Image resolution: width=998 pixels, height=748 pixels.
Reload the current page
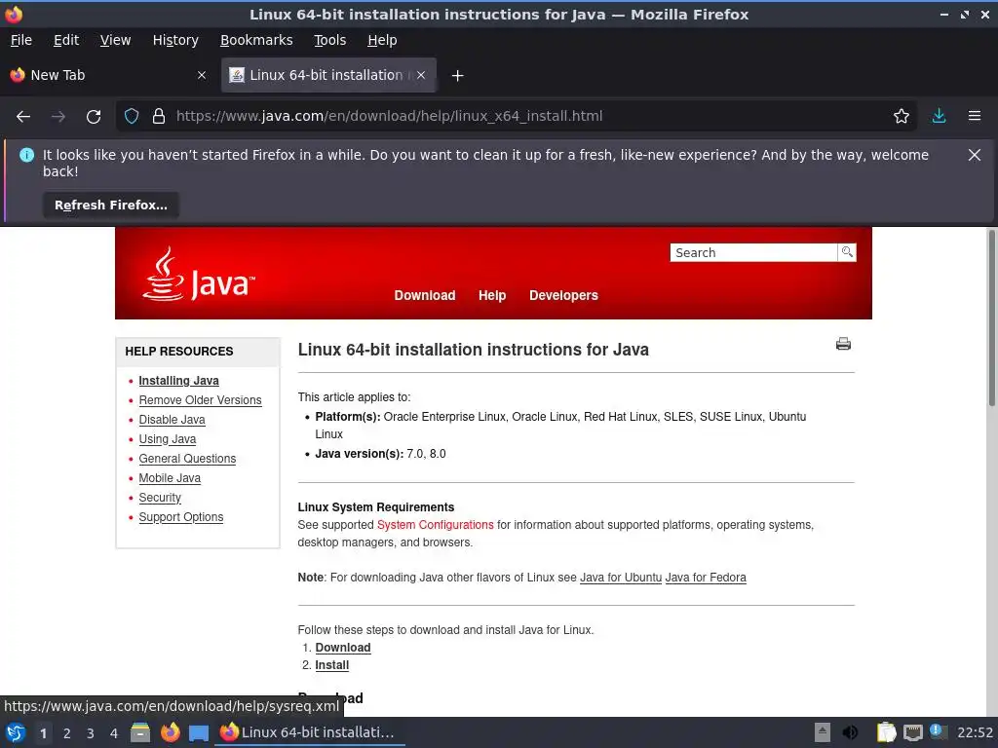[94, 117]
